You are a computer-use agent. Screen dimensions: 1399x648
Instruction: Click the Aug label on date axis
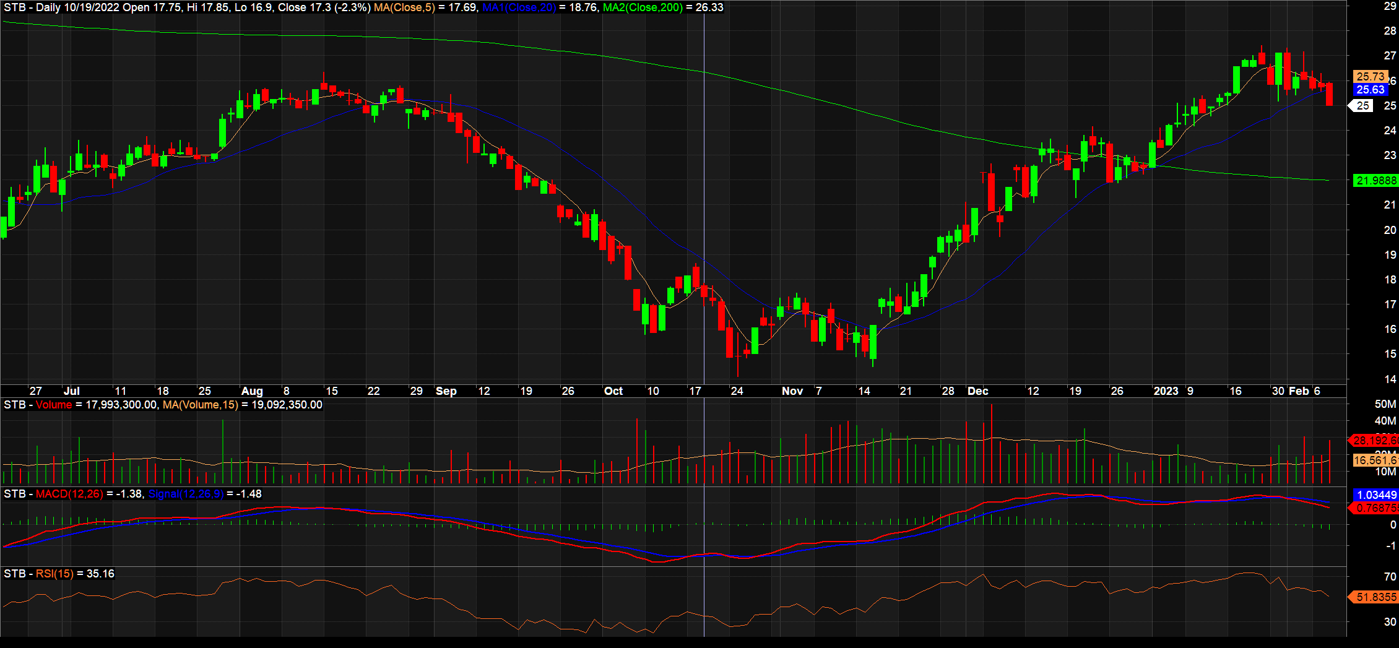tap(252, 391)
